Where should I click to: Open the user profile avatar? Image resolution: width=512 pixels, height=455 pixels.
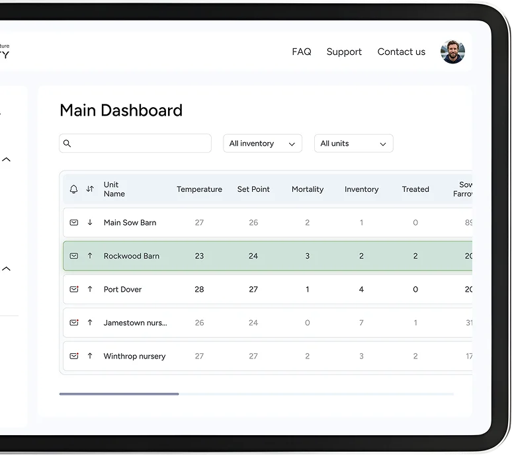[452, 52]
